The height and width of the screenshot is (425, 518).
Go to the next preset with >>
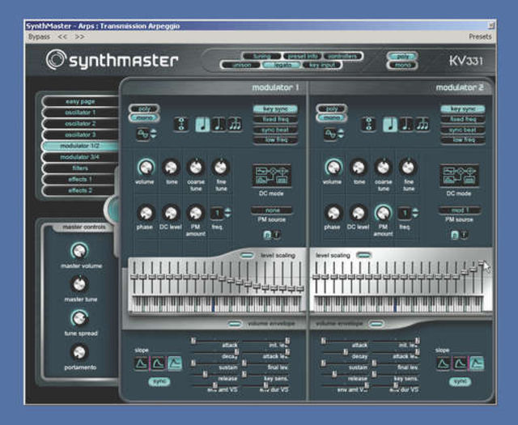point(79,36)
